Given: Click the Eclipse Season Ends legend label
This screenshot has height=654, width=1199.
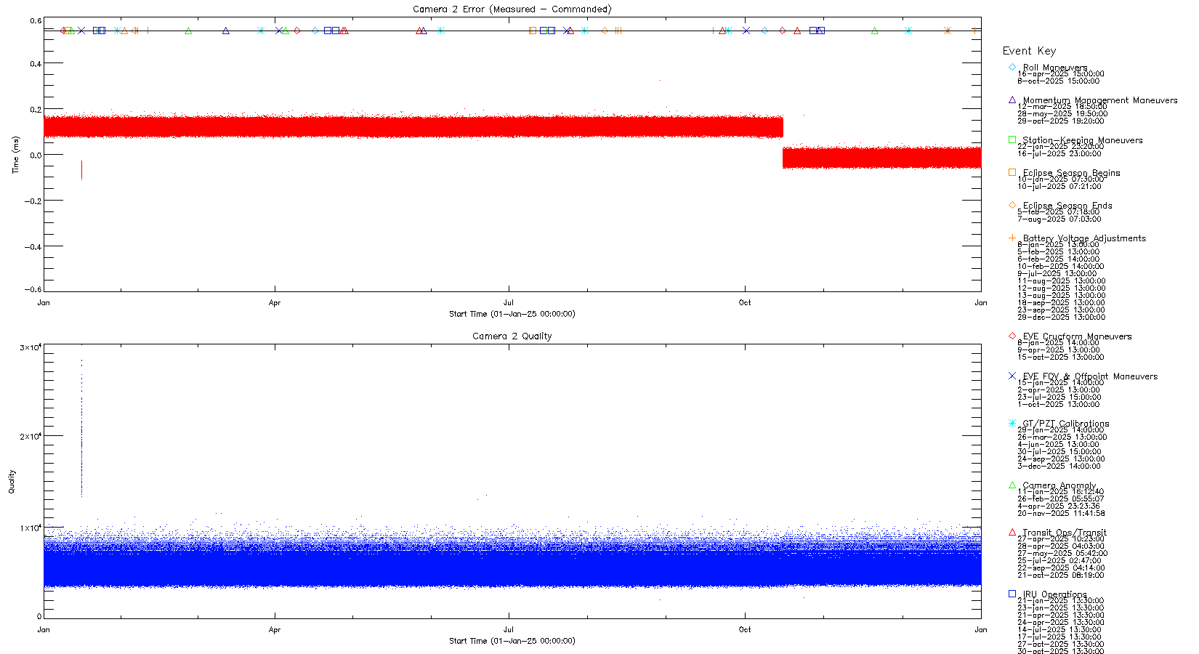Looking at the screenshot, I should pos(1067,206).
